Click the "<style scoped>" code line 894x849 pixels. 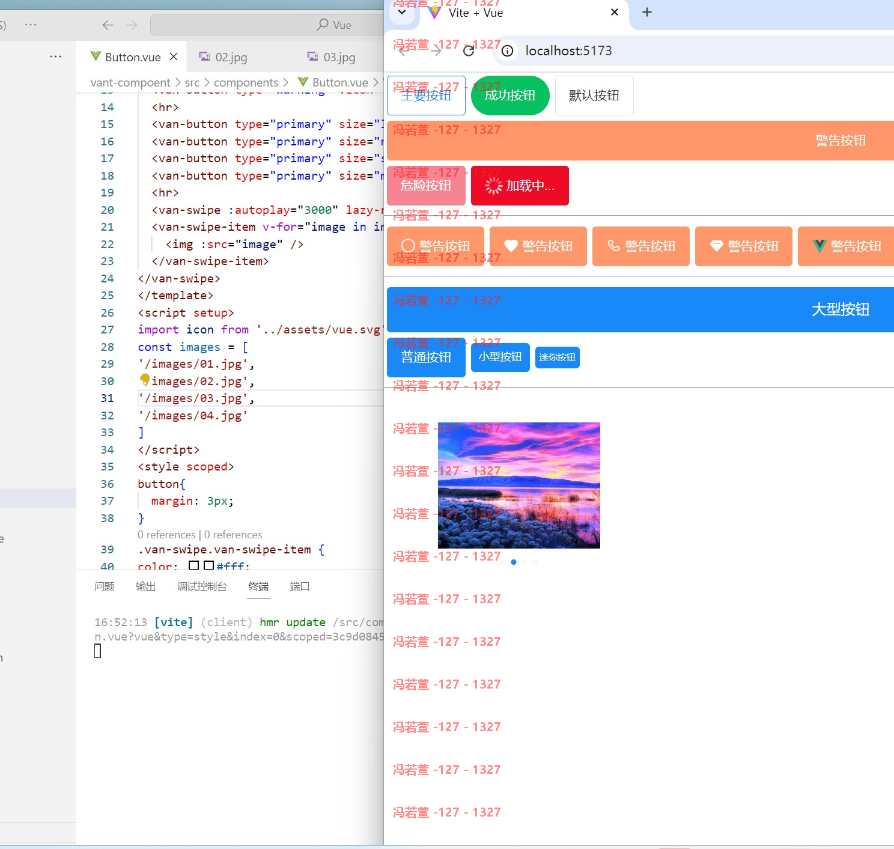tap(186, 467)
